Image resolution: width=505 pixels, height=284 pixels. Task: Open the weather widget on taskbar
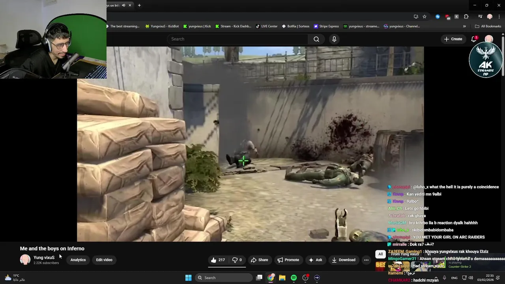14,278
